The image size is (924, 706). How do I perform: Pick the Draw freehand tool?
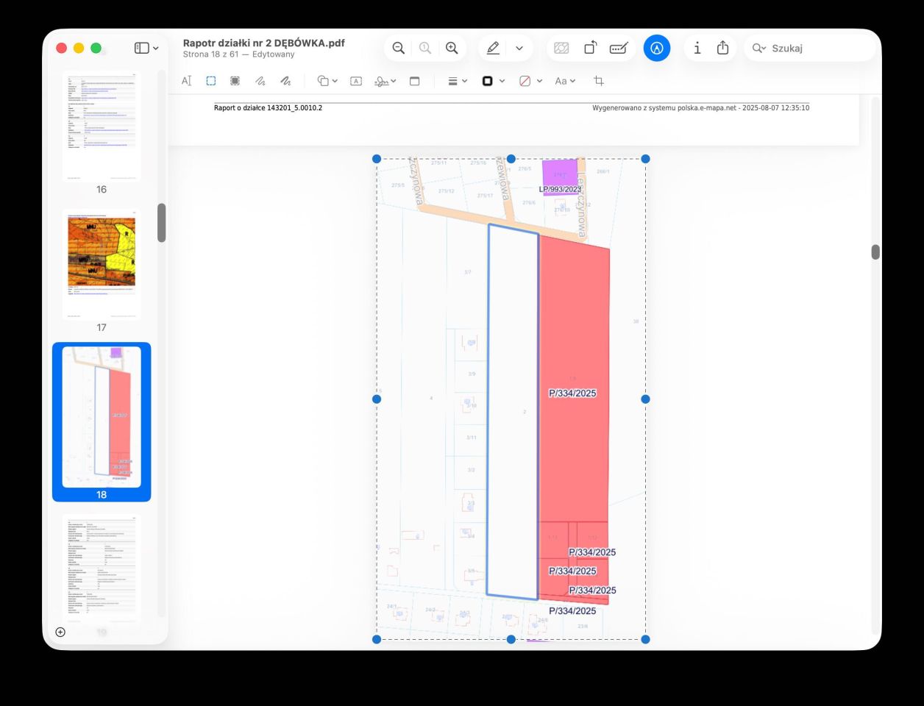[x=285, y=81]
